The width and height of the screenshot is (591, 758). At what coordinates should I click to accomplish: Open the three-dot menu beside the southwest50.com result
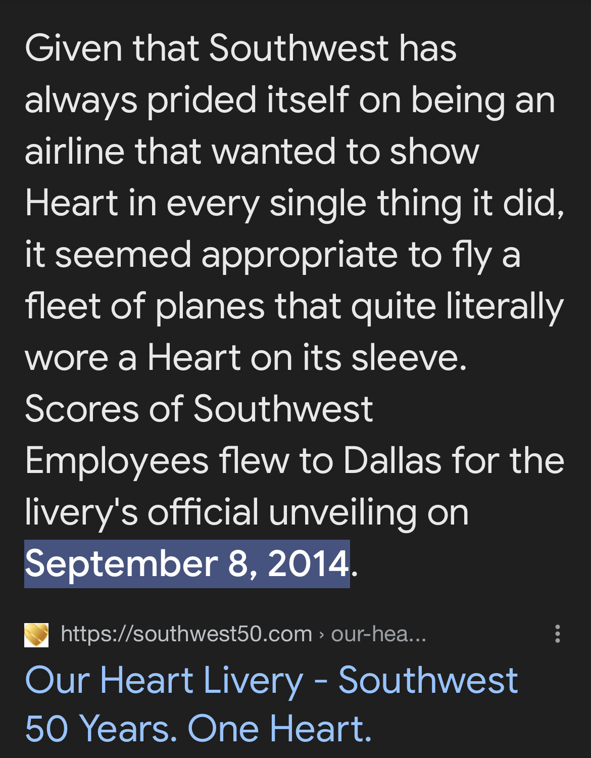coord(557,634)
